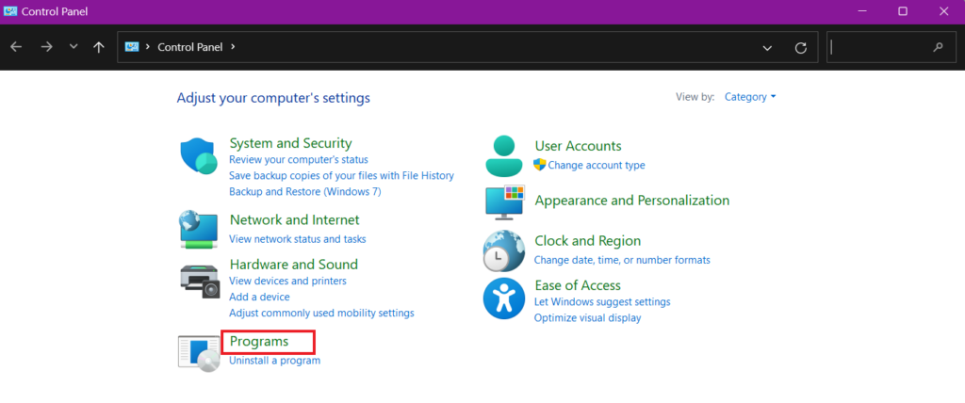Click the Control Panel icon in the address bar
Screen dimensions: 965x403
pos(132,47)
